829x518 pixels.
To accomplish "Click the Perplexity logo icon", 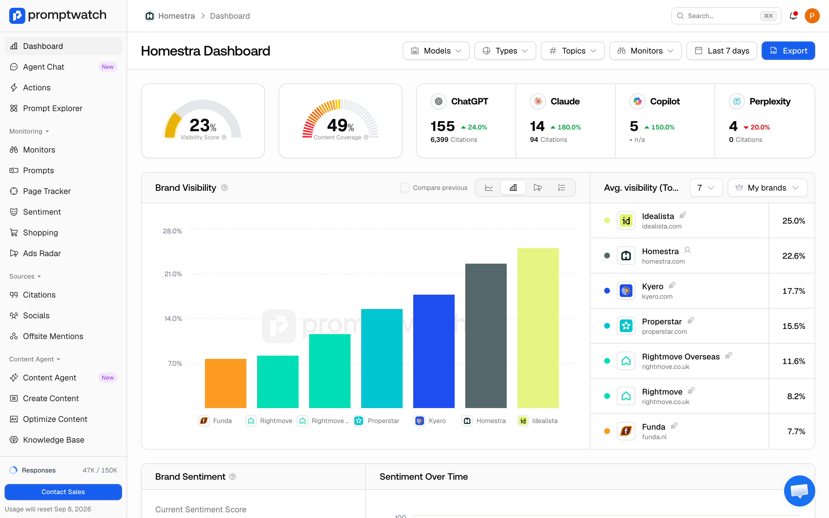I will coord(737,101).
